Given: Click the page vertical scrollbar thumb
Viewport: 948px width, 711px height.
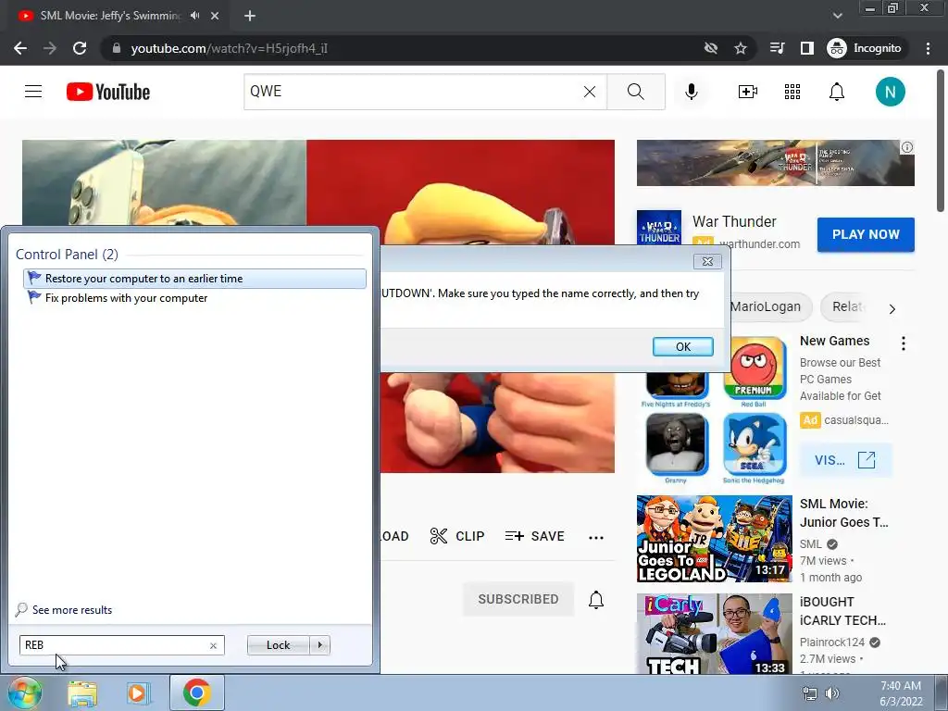Looking at the screenshot, I should pyautogui.click(x=941, y=141).
